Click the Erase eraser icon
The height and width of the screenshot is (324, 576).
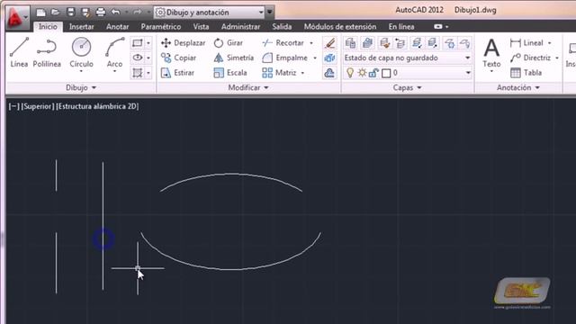coord(329,43)
